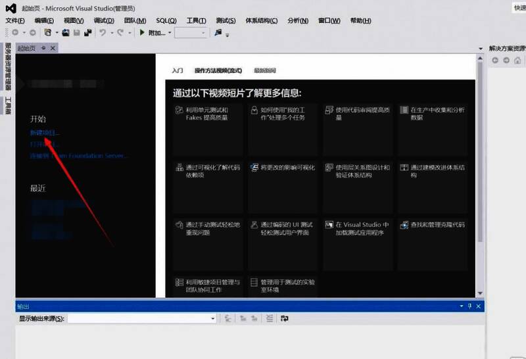Click the Output panel find message icon

(228, 318)
